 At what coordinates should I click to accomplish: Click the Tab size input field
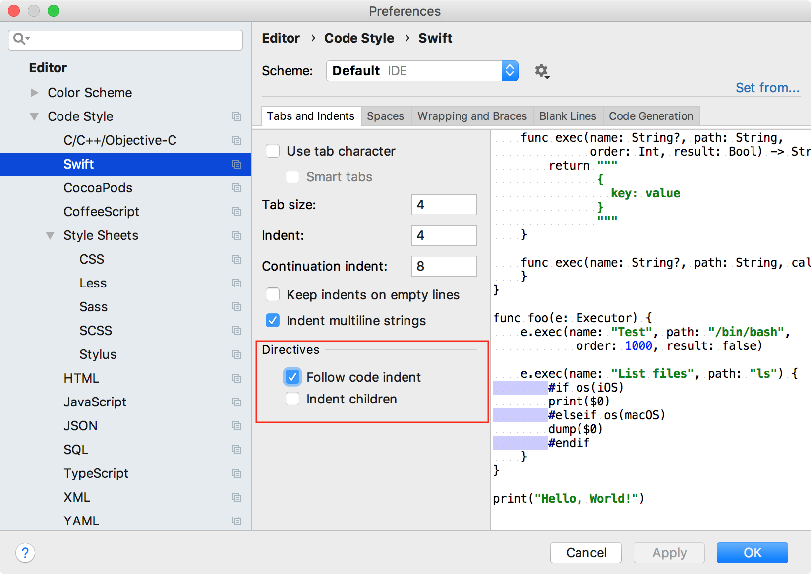tap(444, 205)
